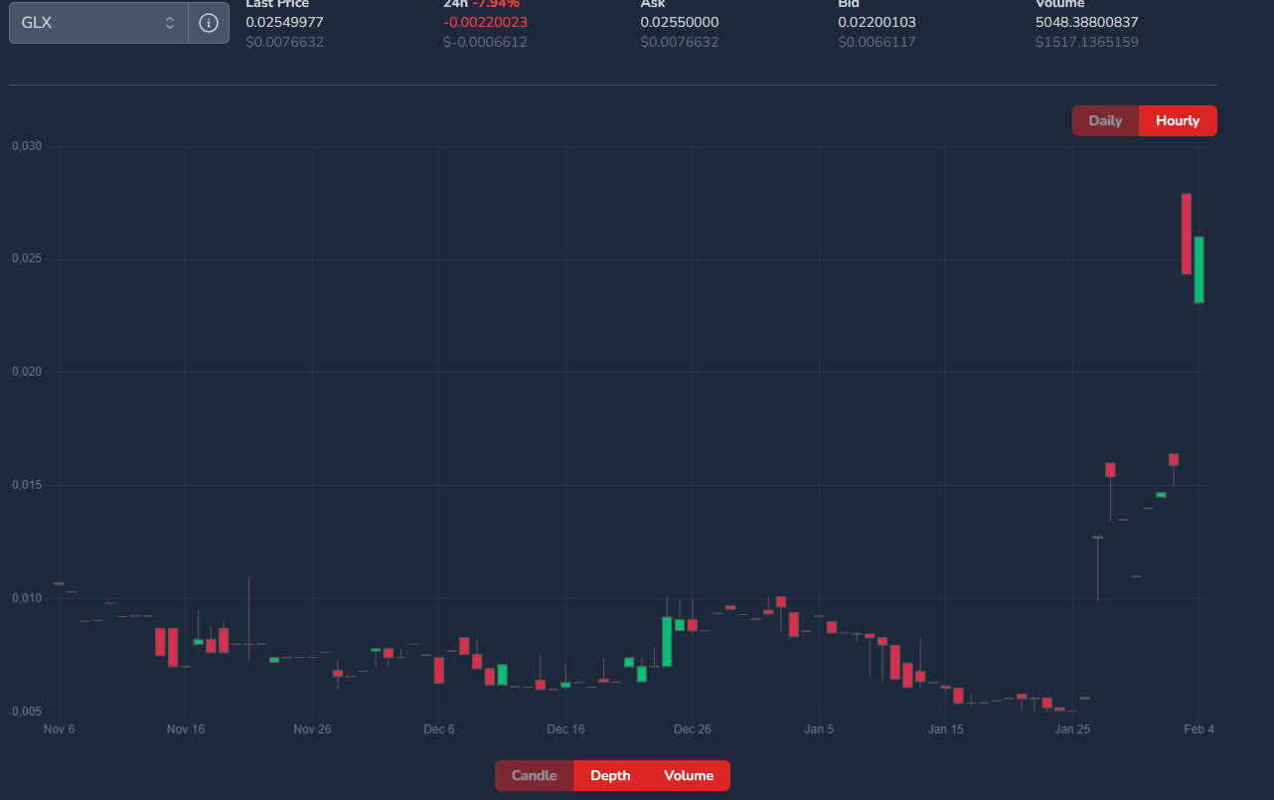Click the Jan 25 date label
Viewport: 1274px width, 800px height.
pos(1072,729)
